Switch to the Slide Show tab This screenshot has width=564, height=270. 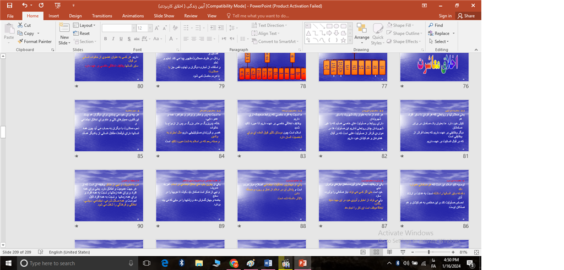pyautogui.click(x=164, y=16)
